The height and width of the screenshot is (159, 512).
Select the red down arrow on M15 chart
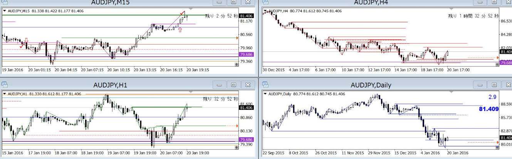point(26,40)
